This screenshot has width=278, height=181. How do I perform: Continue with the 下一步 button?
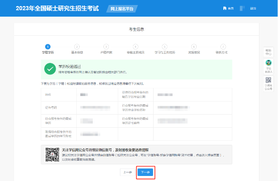pyautogui.click(x=145, y=172)
